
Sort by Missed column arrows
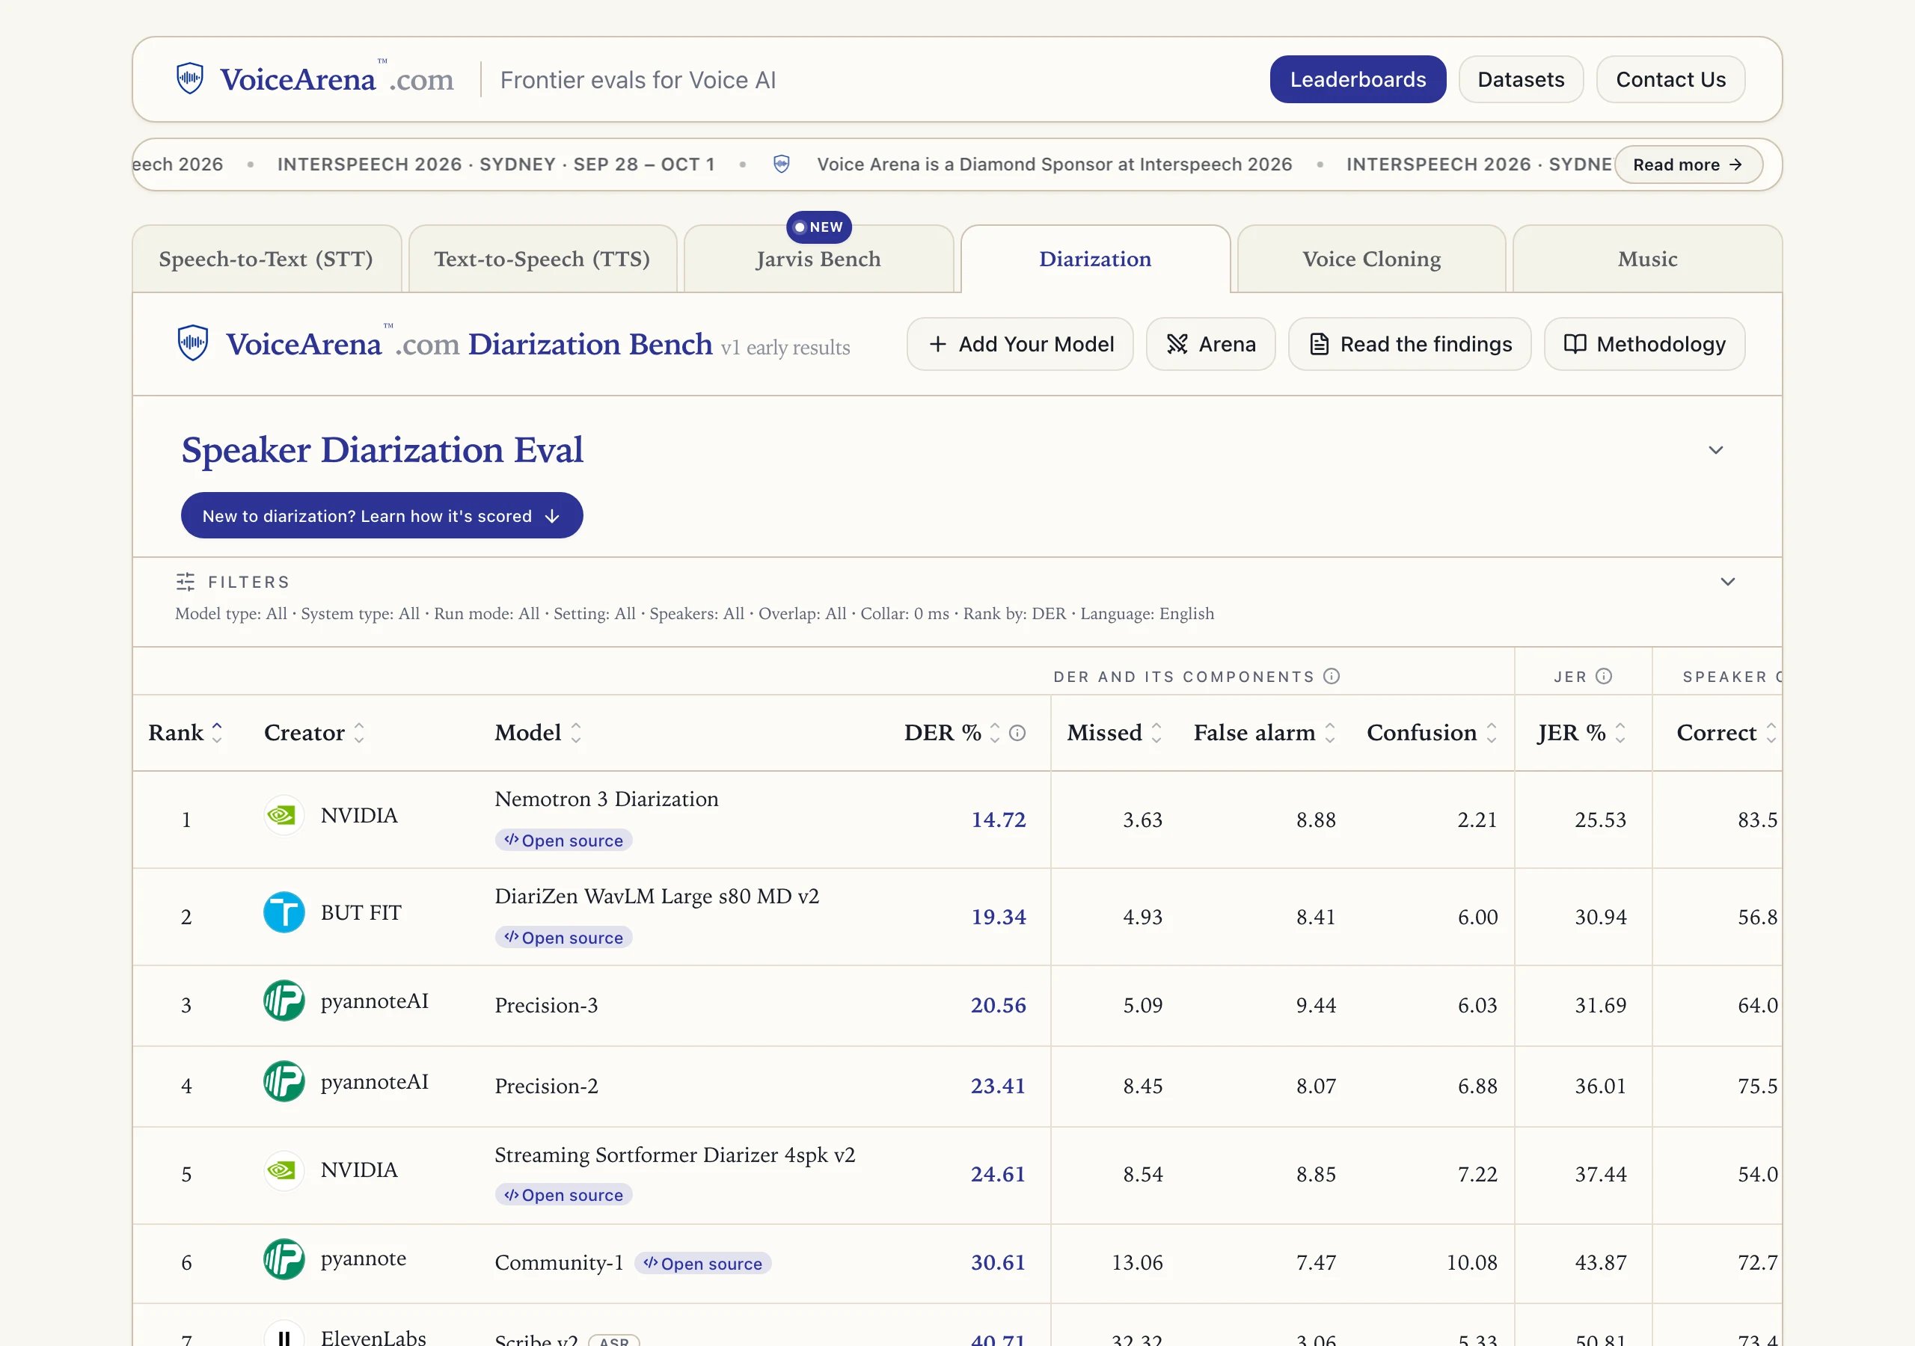point(1156,733)
